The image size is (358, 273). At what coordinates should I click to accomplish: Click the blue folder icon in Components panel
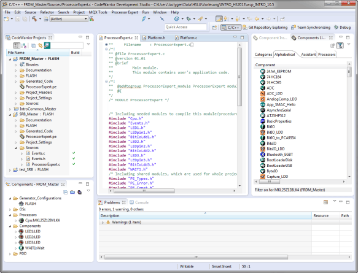coord(72,192)
